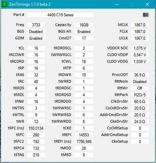Click the tWRWRSD value 6
The image size is (156, 163).
(84, 115)
